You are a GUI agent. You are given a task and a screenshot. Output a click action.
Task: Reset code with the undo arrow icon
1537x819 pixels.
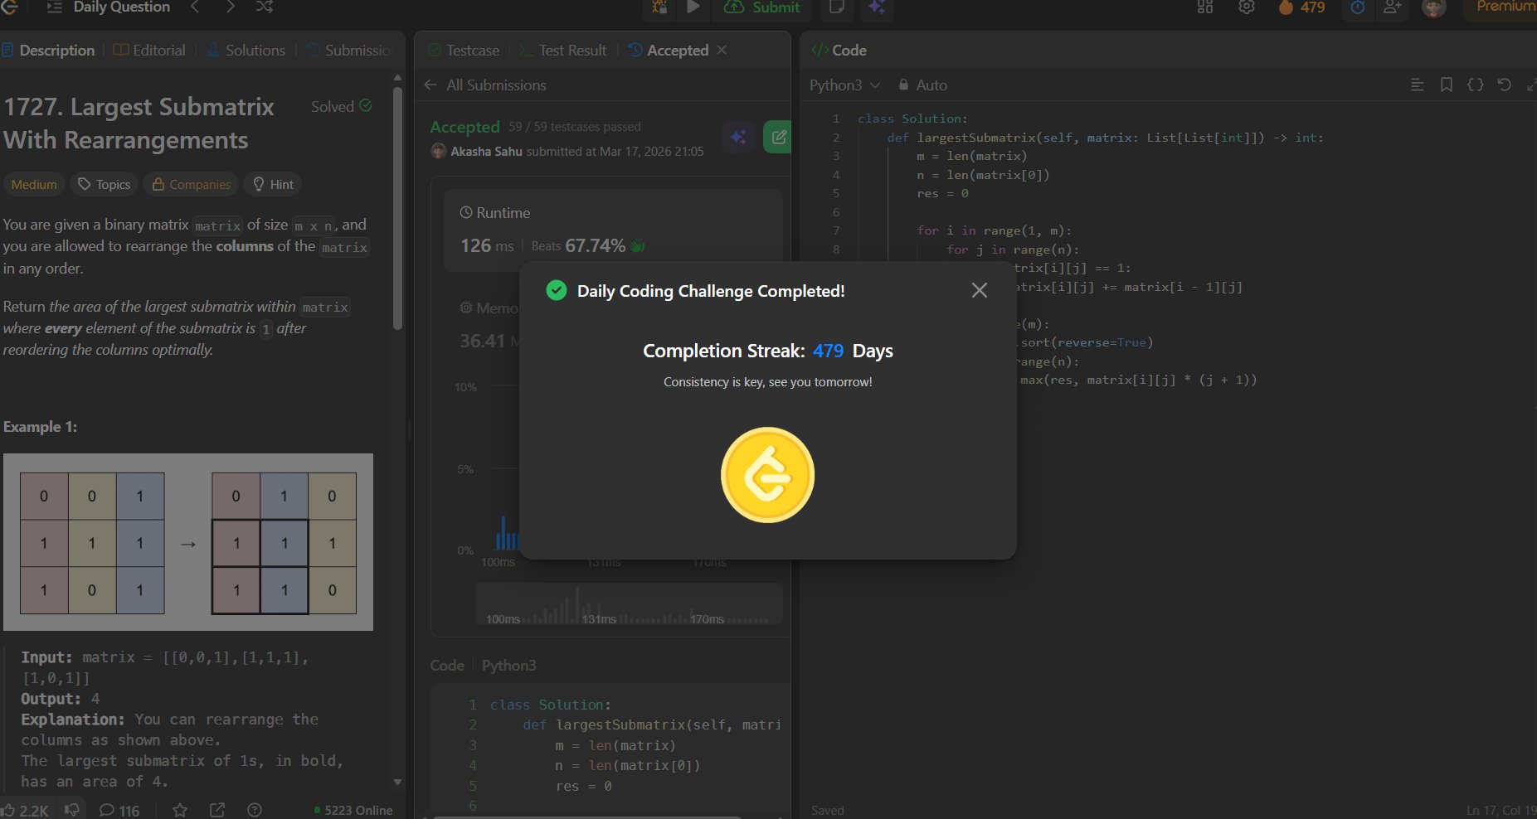pos(1504,85)
